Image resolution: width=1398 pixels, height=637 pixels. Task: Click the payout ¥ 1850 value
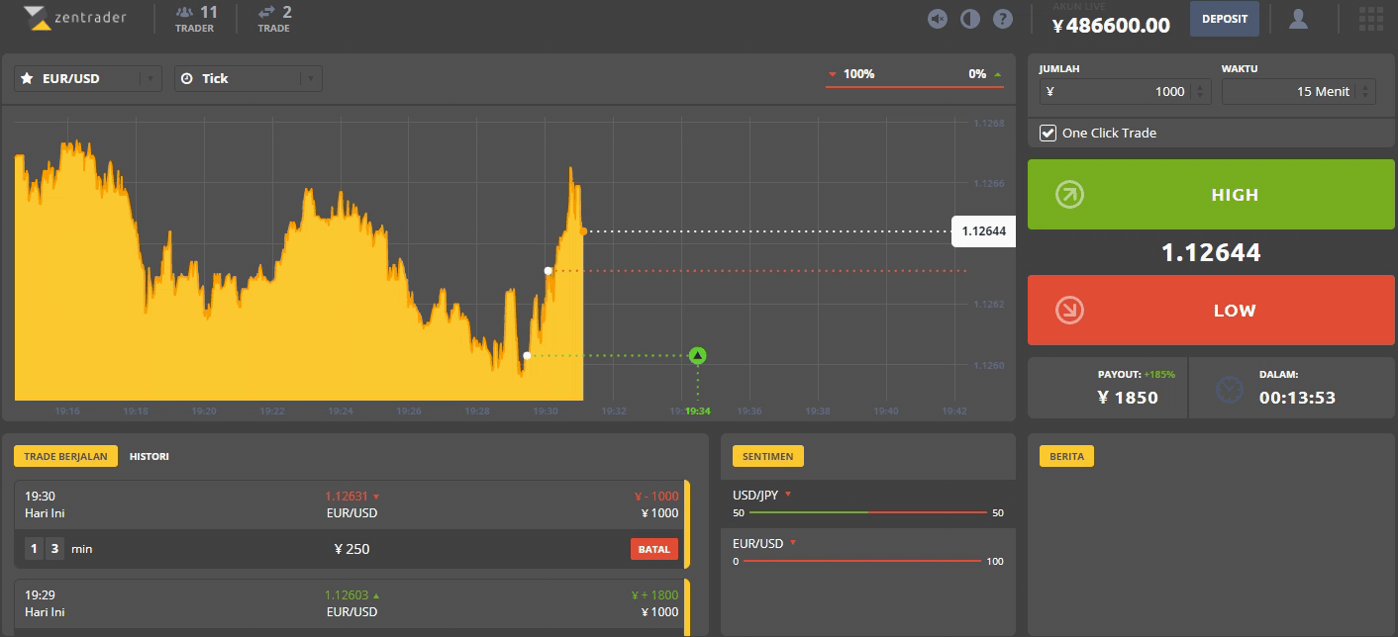[1128, 398]
